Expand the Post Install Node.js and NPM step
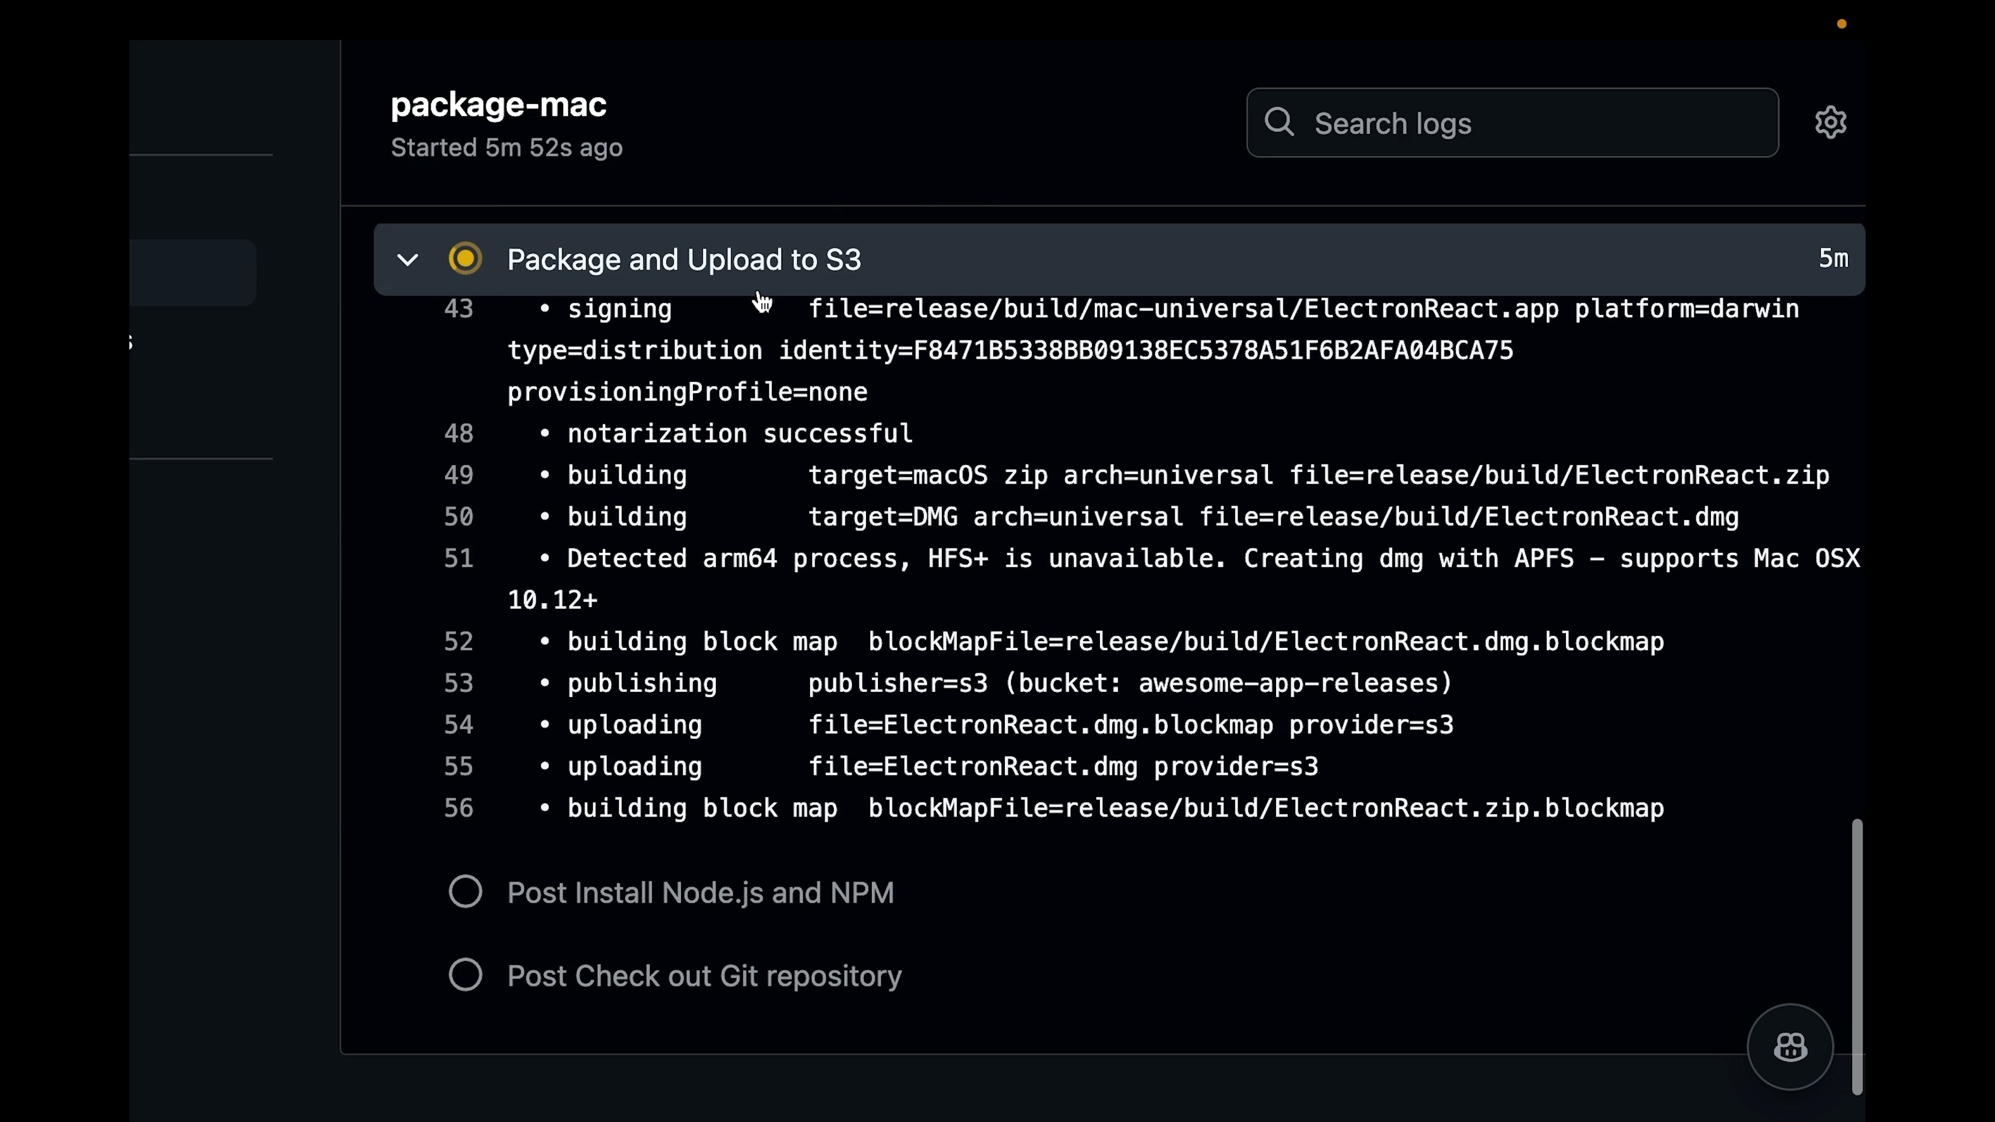This screenshot has height=1122, width=1995. (x=700, y=893)
